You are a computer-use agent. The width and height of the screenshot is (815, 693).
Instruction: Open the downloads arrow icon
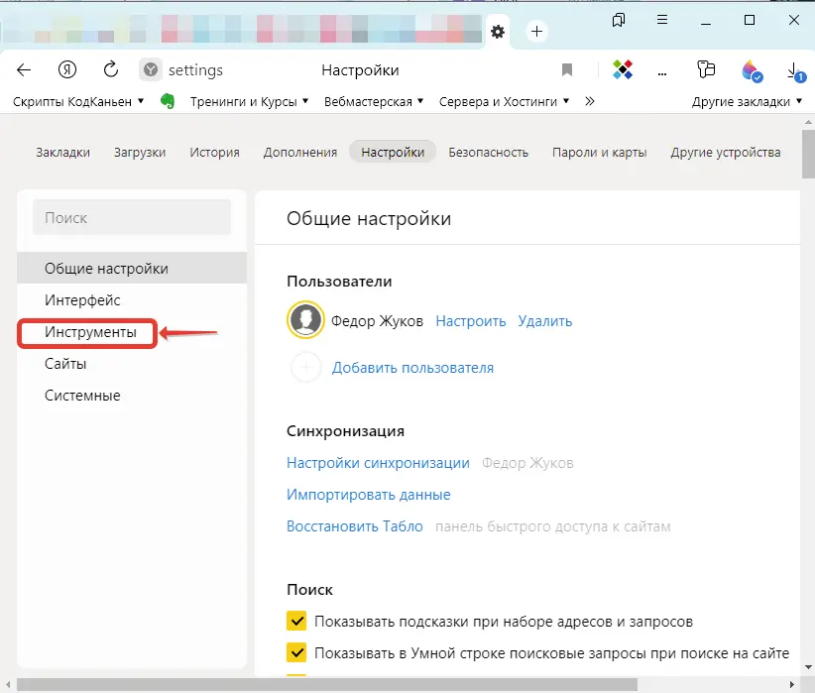[x=794, y=70]
